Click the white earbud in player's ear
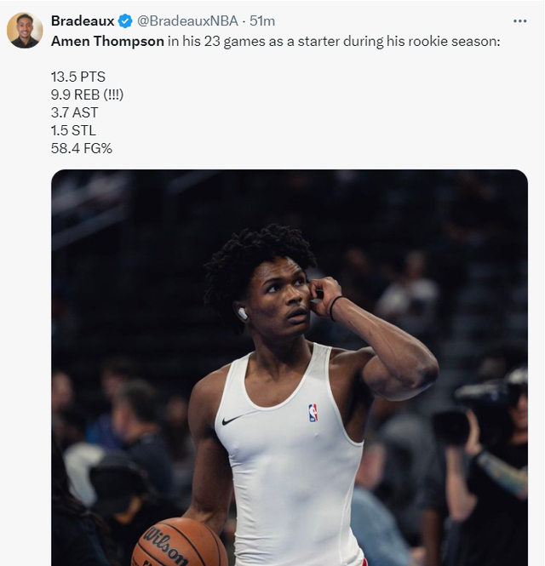545x566 pixels. pyautogui.click(x=243, y=313)
